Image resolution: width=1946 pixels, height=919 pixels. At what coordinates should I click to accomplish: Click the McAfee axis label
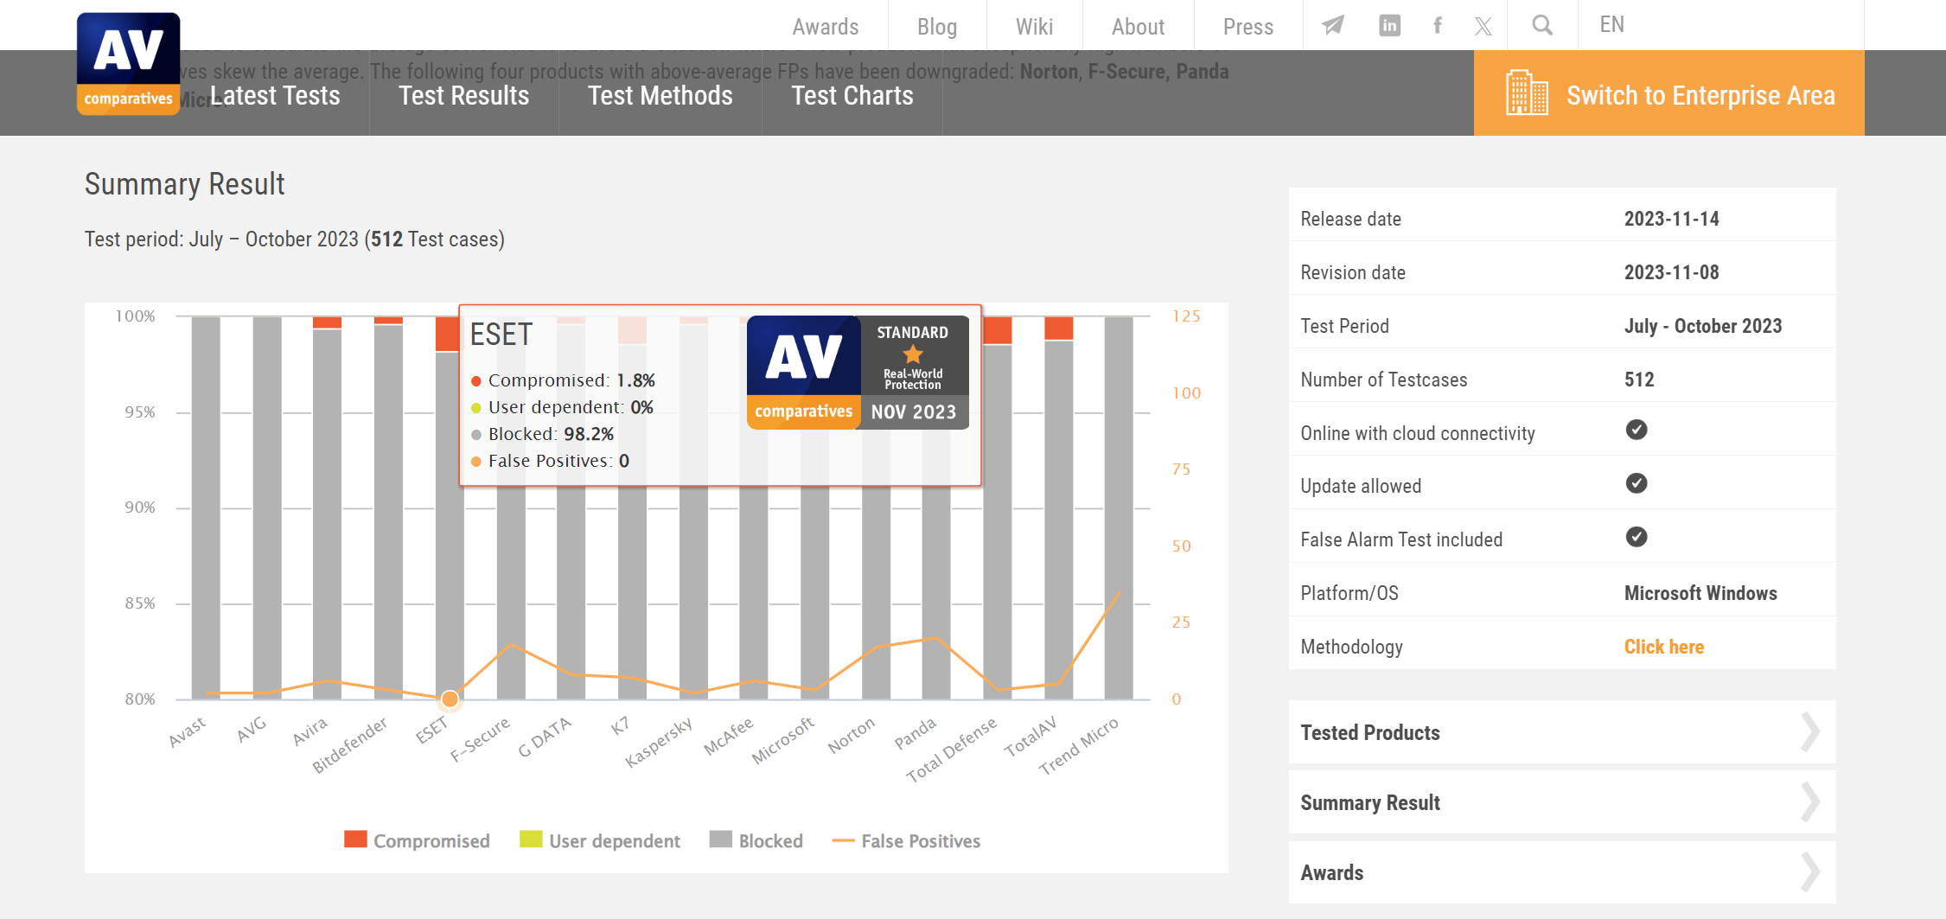(728, 736)
